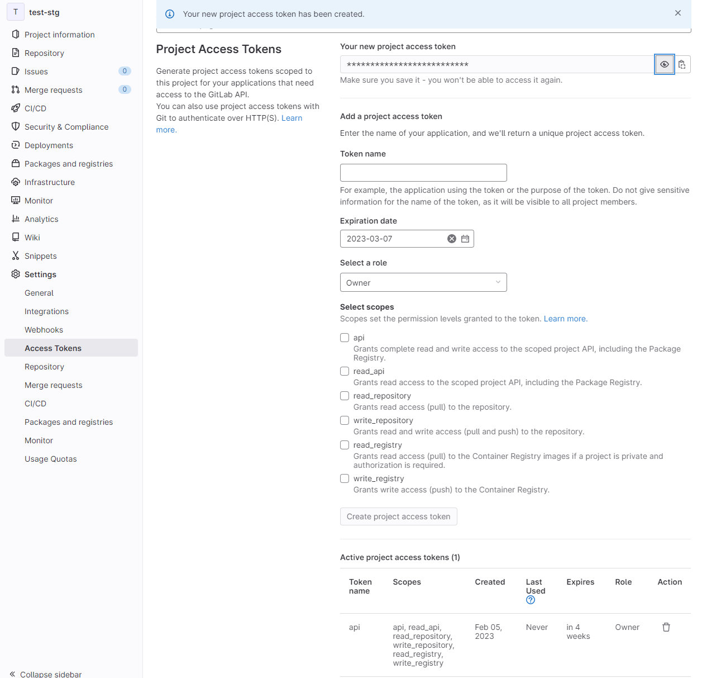
Task: Click Learn more link in description
Action: [x=292, y=118]
